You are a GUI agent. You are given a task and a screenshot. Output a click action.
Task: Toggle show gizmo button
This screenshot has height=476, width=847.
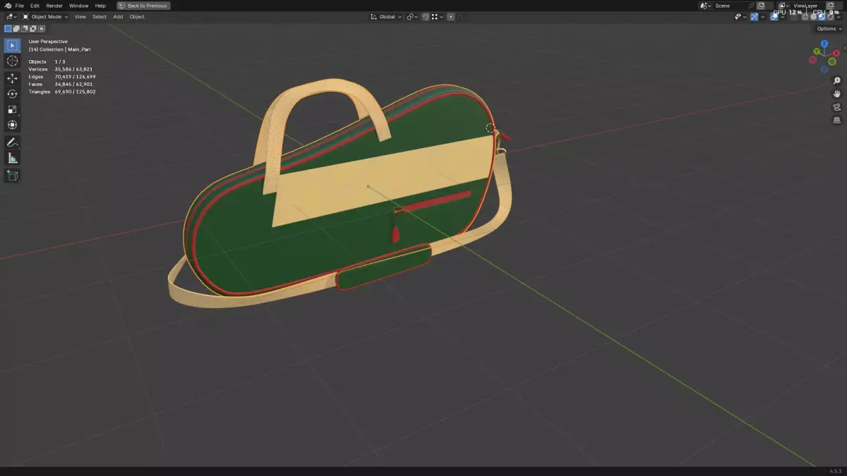(x=755, y=17)
